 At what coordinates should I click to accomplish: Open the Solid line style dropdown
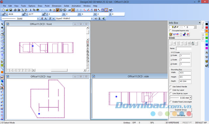38,19
